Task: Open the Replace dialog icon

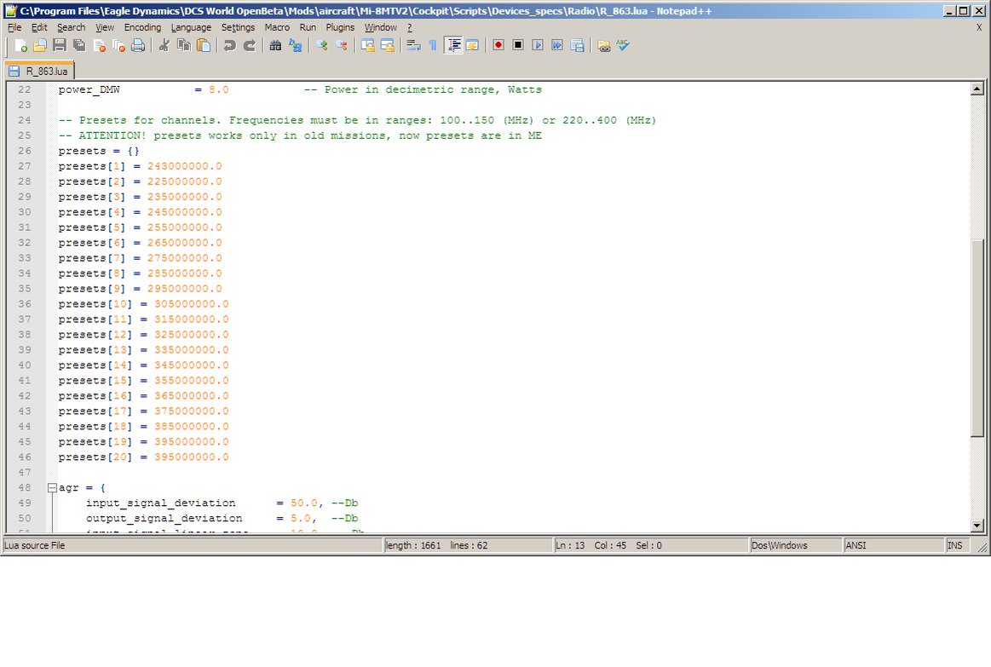Action: 295,45
